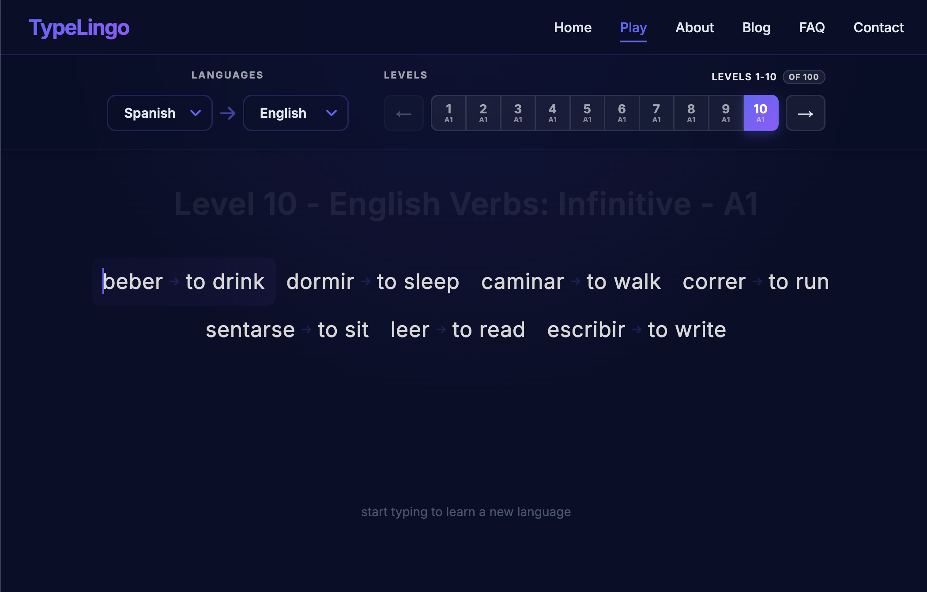
Task: Open the About page
Action: click(x=694, y=27)
